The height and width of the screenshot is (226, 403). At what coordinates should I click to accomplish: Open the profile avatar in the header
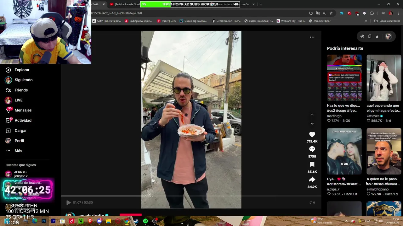388,36
